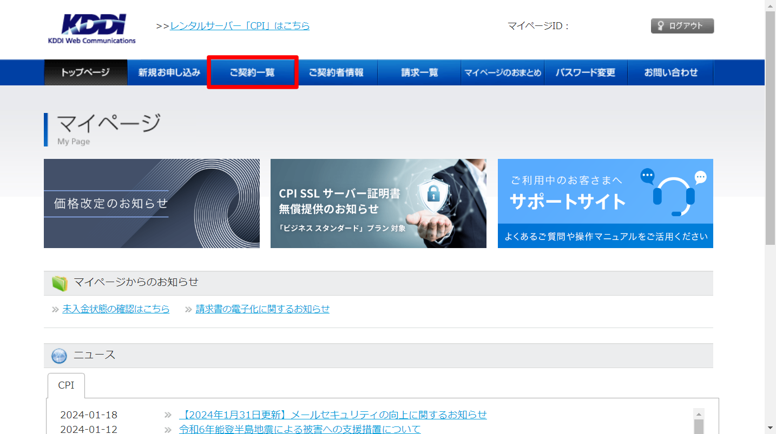Open the ご契約者情報 menu item
The height and width of the screenshot is (434, 776).
336,72
